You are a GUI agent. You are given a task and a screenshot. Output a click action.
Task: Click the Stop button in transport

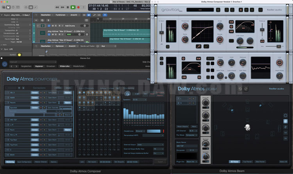click(x=67, y=7)
